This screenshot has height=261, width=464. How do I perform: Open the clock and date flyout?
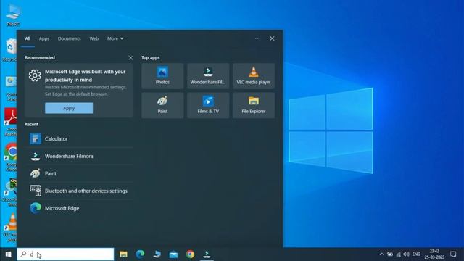pos(434,254)
